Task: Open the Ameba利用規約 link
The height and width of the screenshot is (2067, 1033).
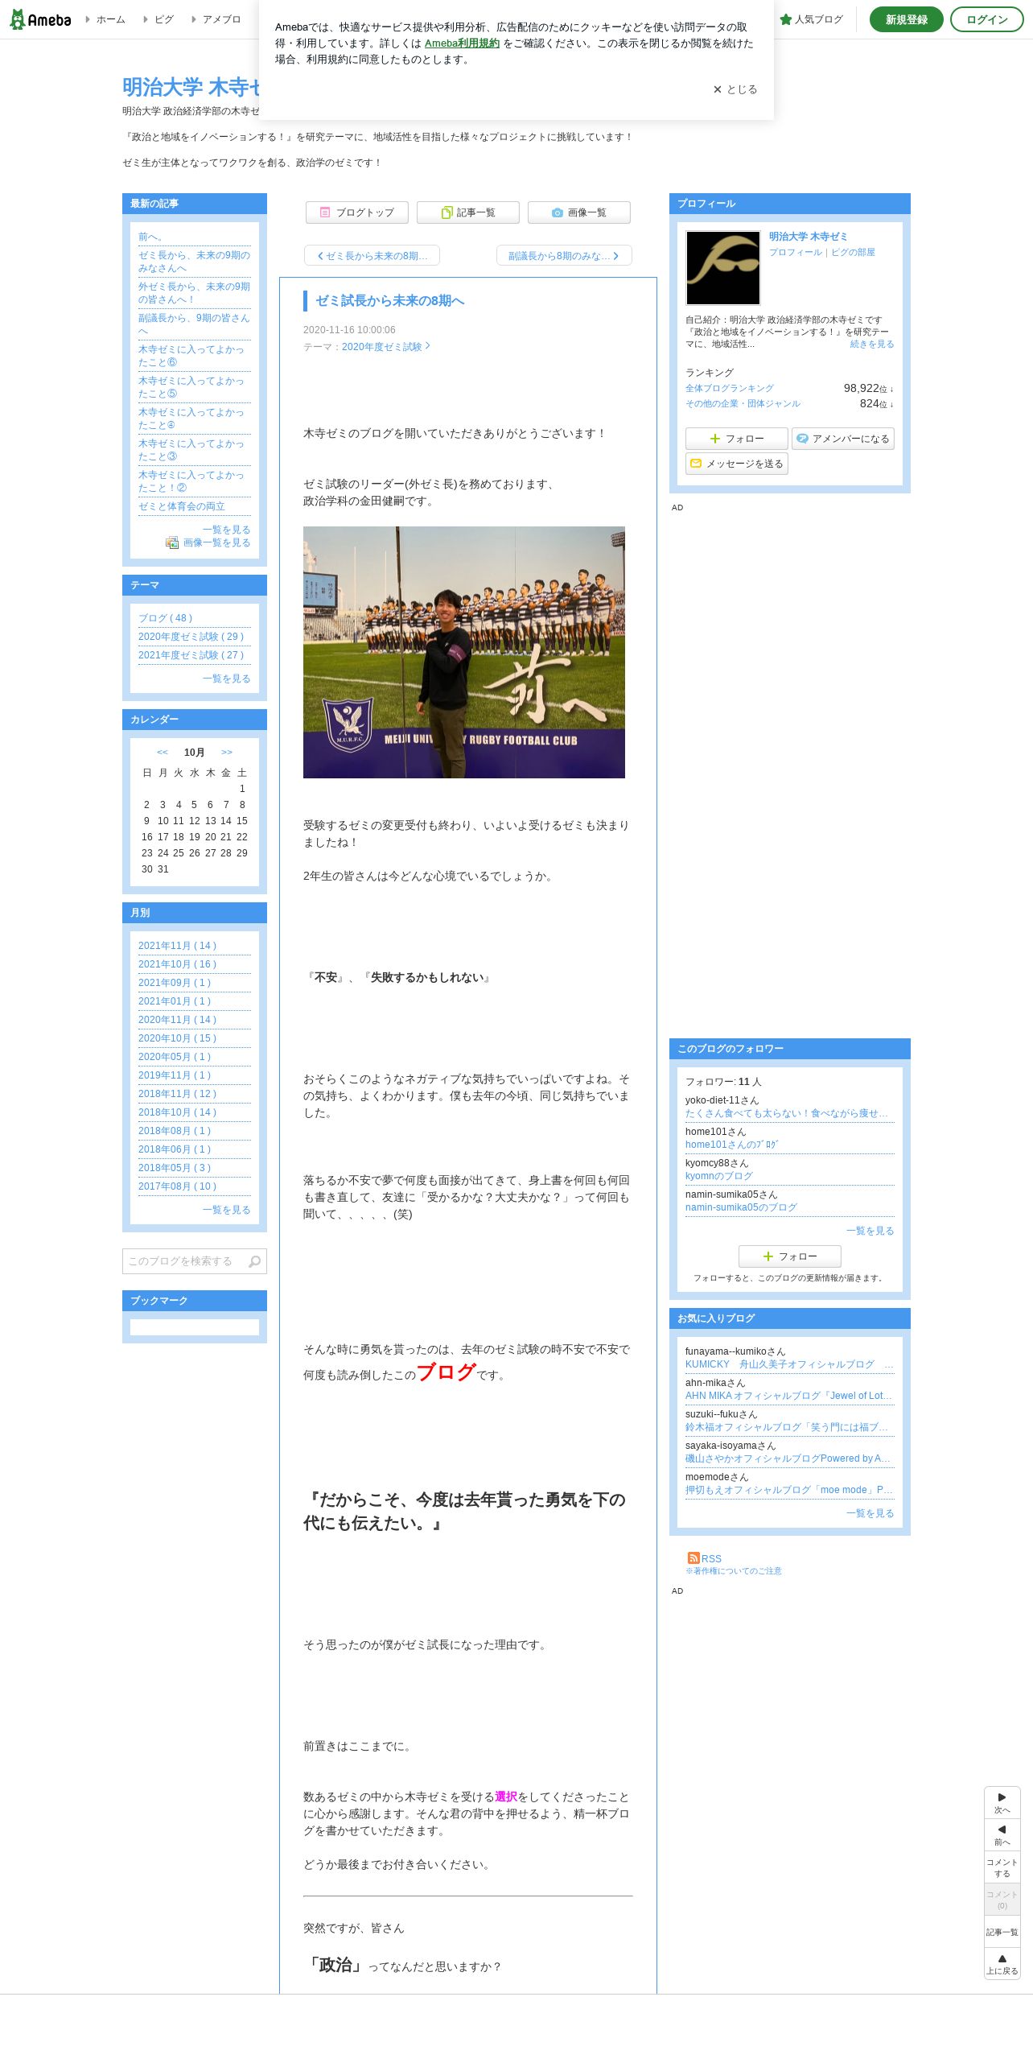Action: coord(462,43)
